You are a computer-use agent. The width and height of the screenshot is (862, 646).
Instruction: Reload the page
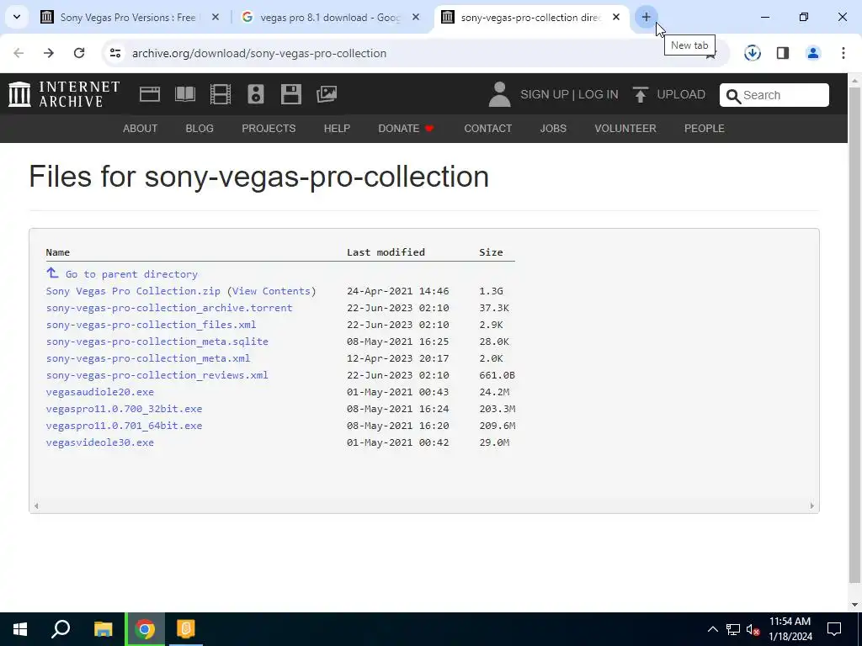[x=79, y=53]
